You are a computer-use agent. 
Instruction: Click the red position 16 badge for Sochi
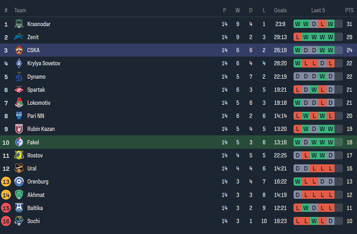(6, 221)
